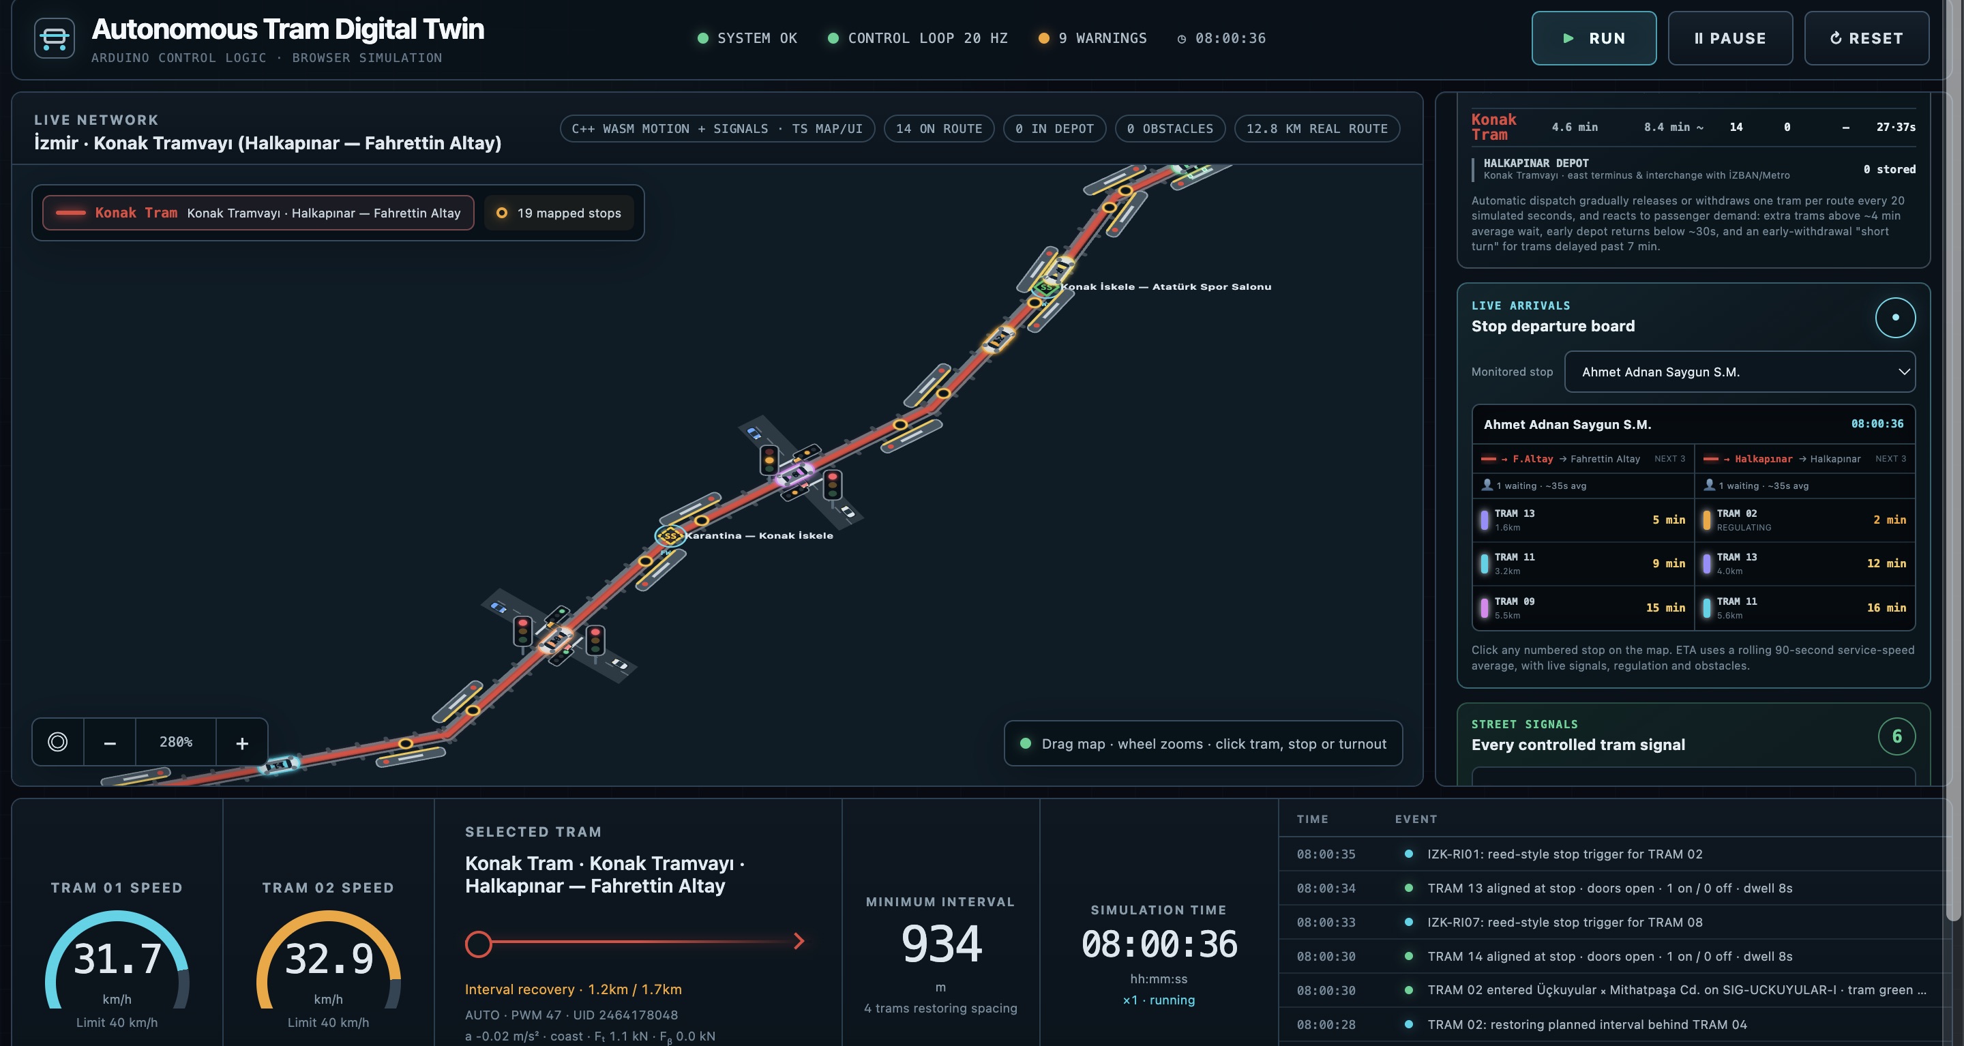Zoom in map with plus button
Viewport: 1964px width, 1046px height.
tap(241, 742)
